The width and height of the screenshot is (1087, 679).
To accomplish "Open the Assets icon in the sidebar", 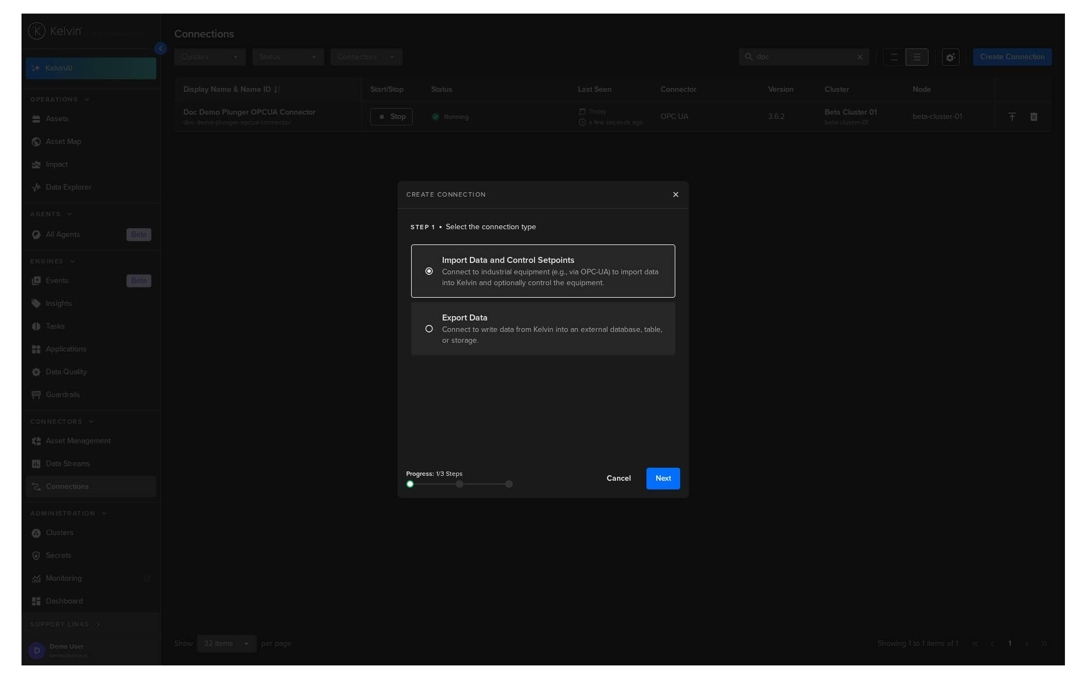I will coord(36,119).
